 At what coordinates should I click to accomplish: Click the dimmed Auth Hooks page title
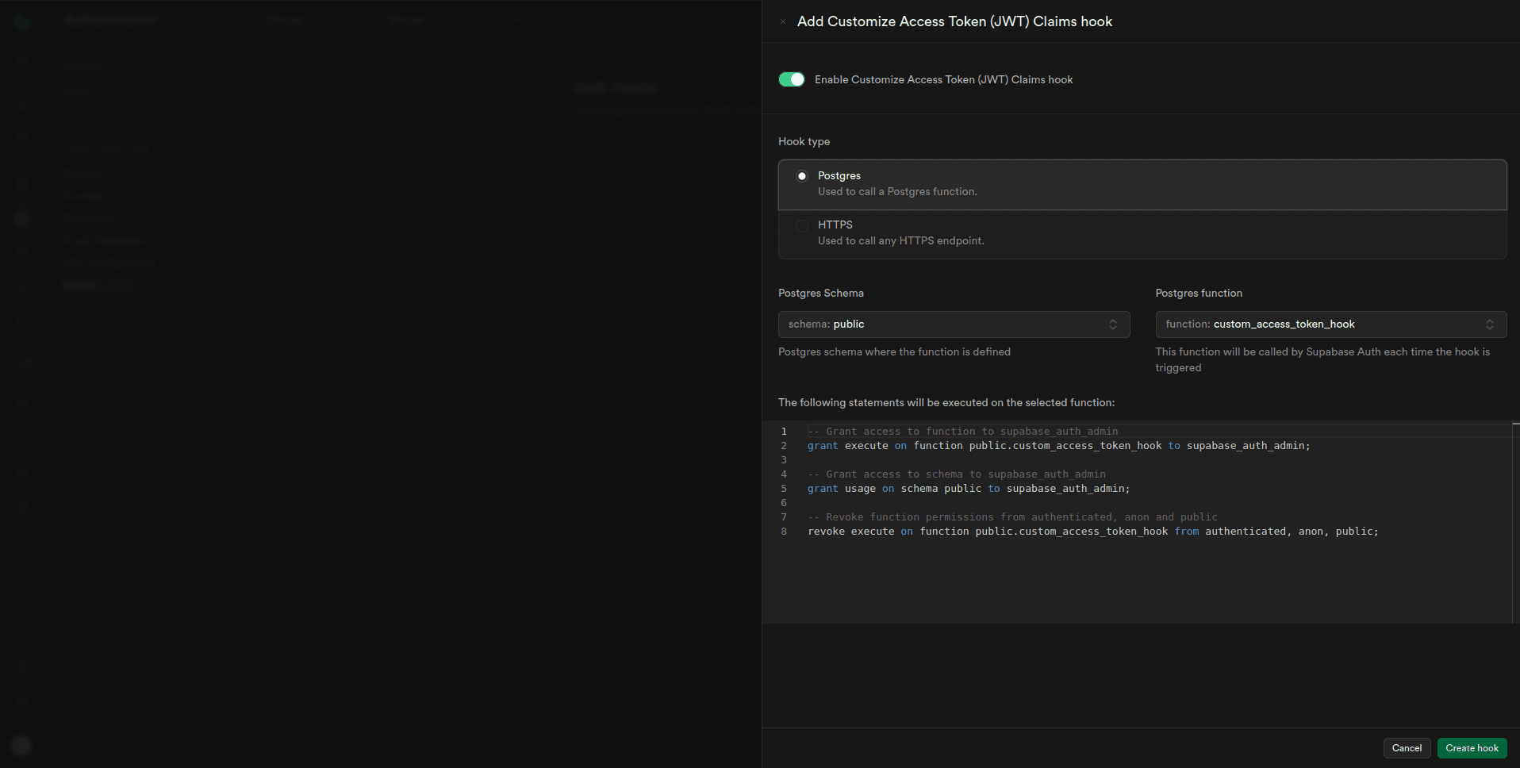pyautogui.click(x=616, y=88)
